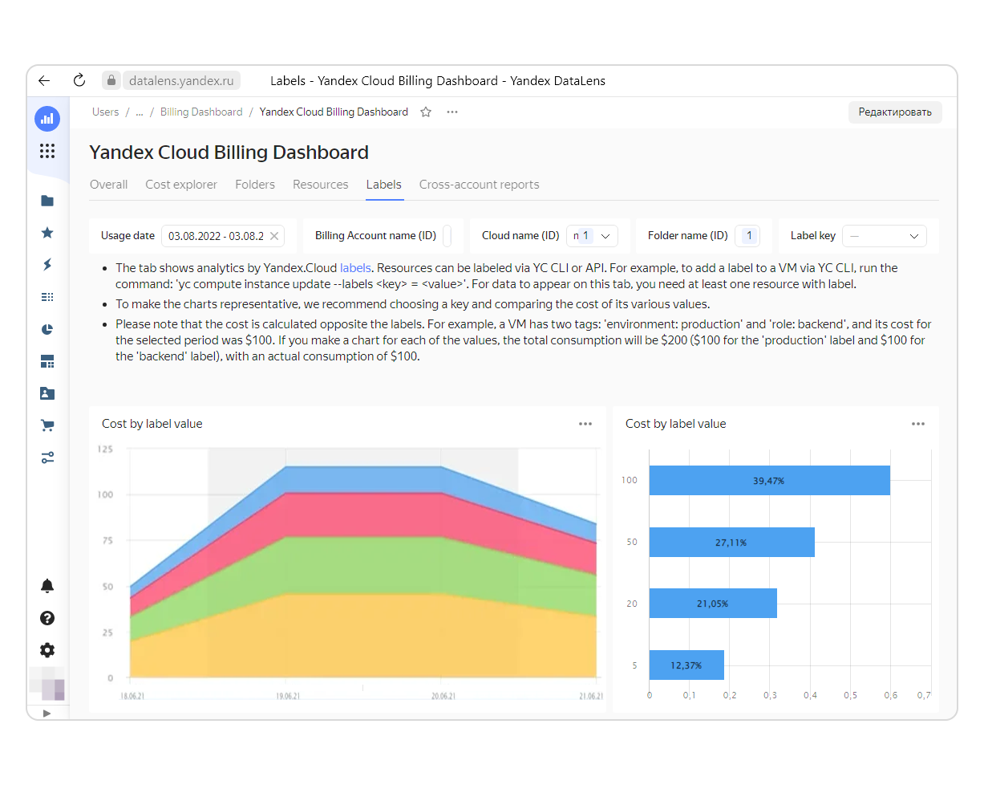Go to Billing Dashboard breadcrumb
Image resolution: width=984 pixels, height=785 pixels.
coord(201,112)
